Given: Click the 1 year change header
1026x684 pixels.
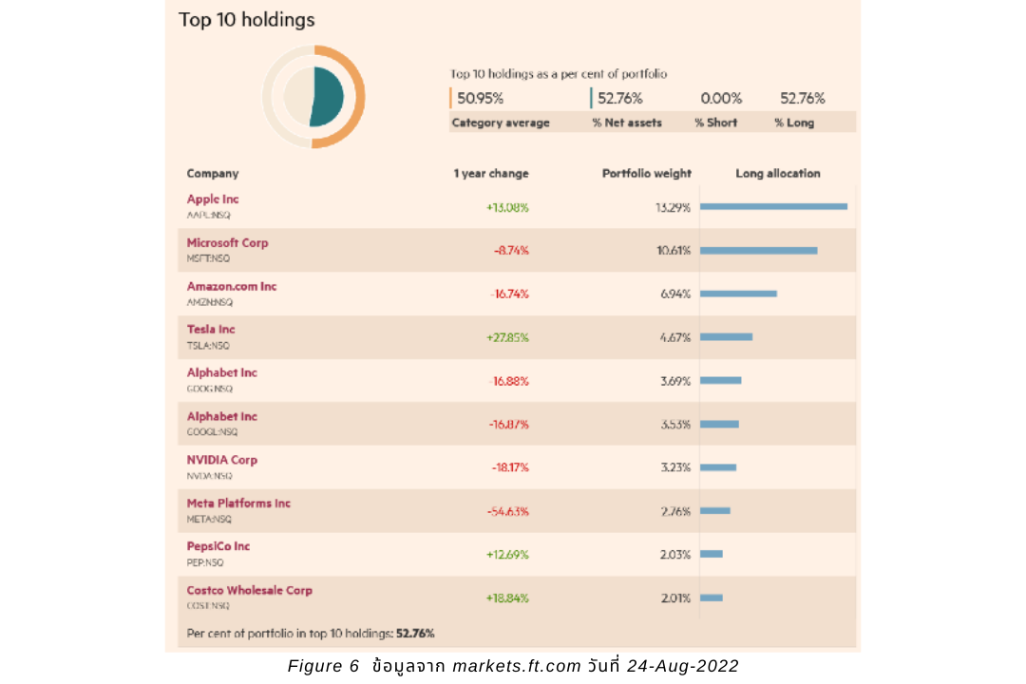Looking at the screenshot, I should (x=491, y=174).
